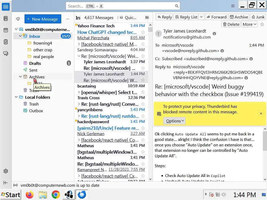Open the real people folder

tap(43, 57)
